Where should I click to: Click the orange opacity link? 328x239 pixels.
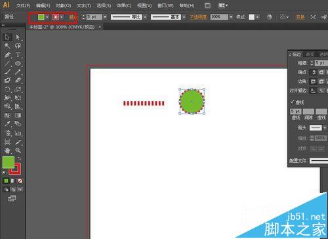tap(198, 17)
